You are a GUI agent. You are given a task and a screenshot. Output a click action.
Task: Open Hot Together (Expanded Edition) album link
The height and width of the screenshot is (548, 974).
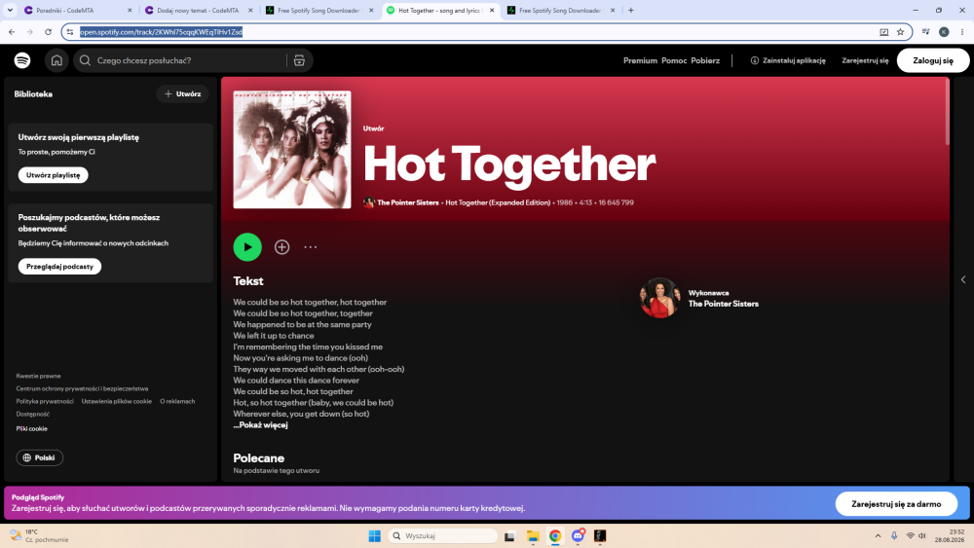pyautogui.click(x=498, y=202)
